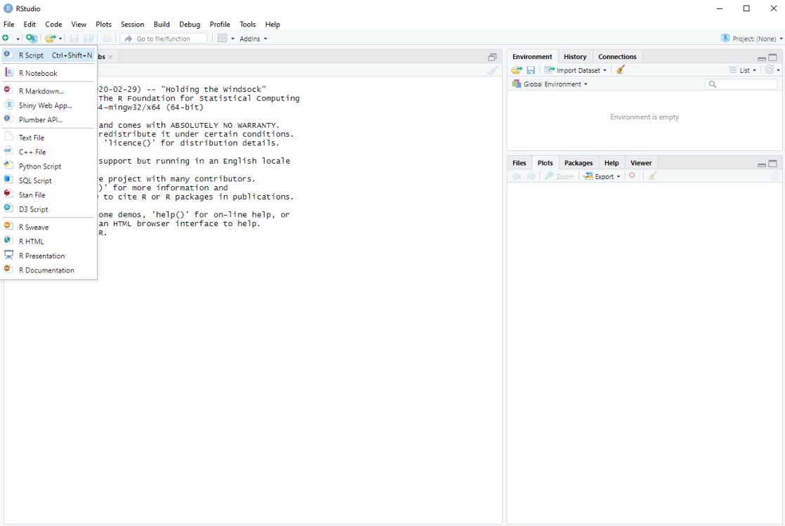This screenshot has height=526, width=785.
Task: Open the recent files dropdown arrow
Action: tap(60, 39)
